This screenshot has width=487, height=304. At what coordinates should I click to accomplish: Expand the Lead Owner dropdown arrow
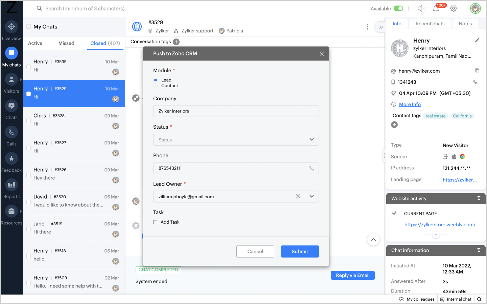tap(312, 196)
